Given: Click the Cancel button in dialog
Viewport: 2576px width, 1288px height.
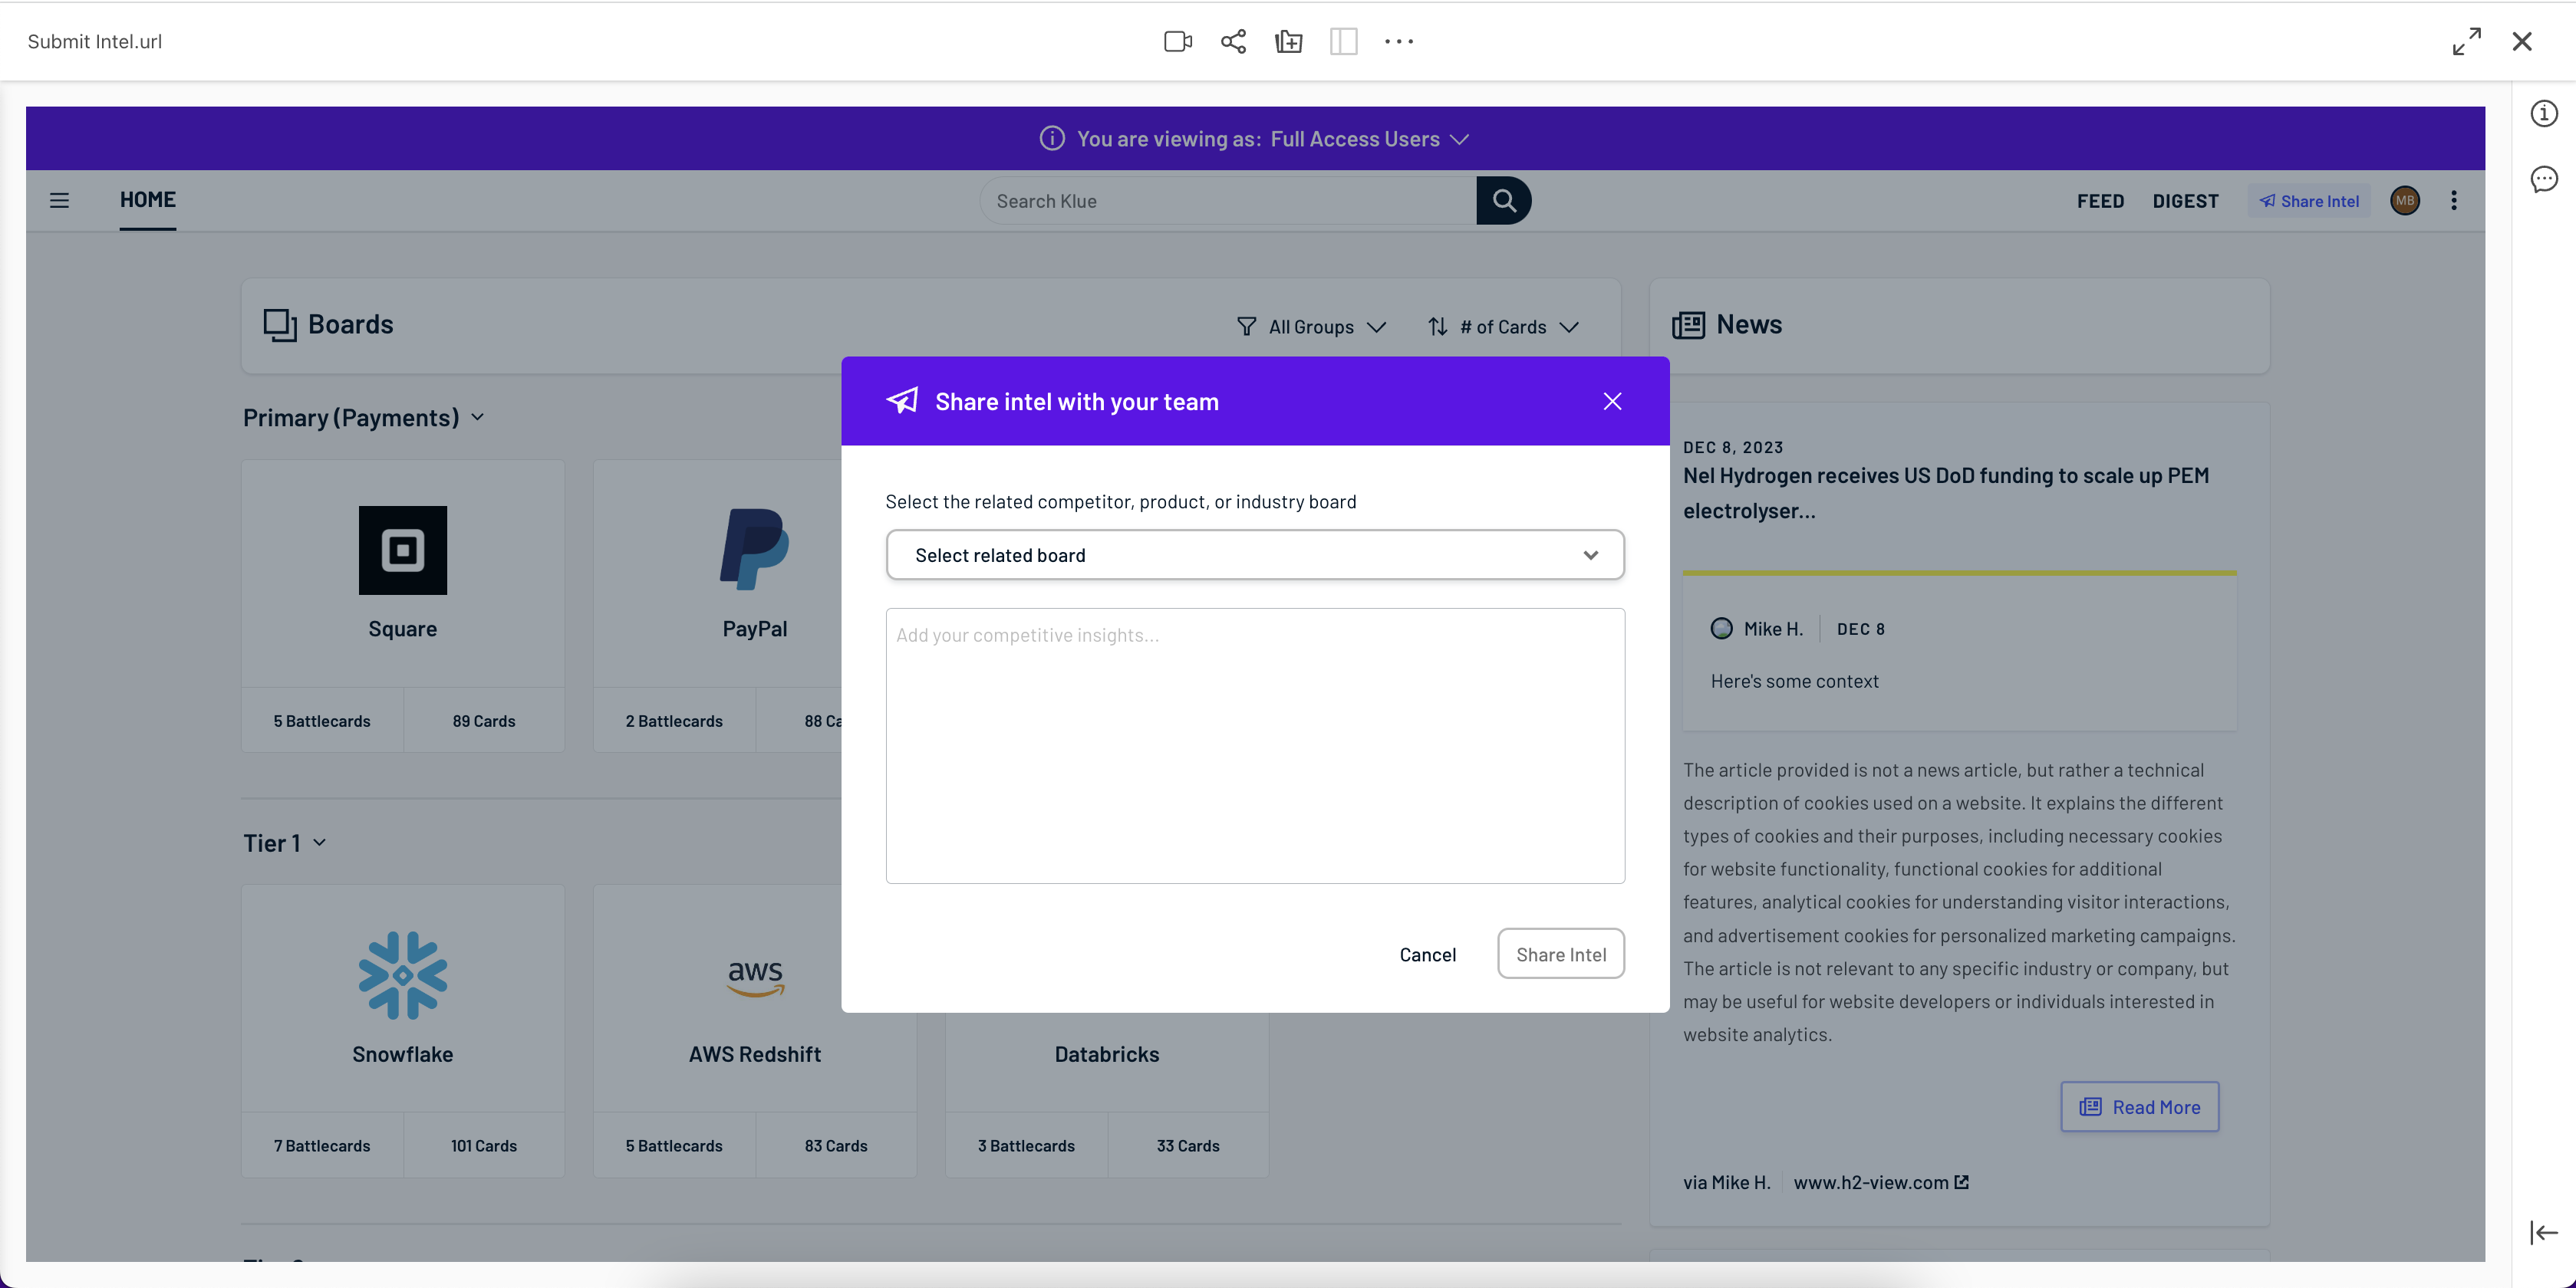Looking at the screenshot, I should pyautogui.click(x=1427, y=955).
